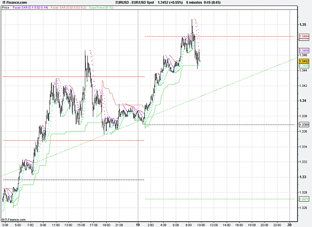Select the Price legend label
Image resolution: width=312 pixels, height=227 pixels.
(5, 7)
